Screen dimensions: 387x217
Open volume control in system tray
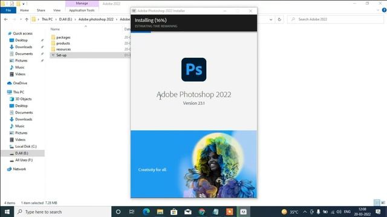click(x=339, y=212)
